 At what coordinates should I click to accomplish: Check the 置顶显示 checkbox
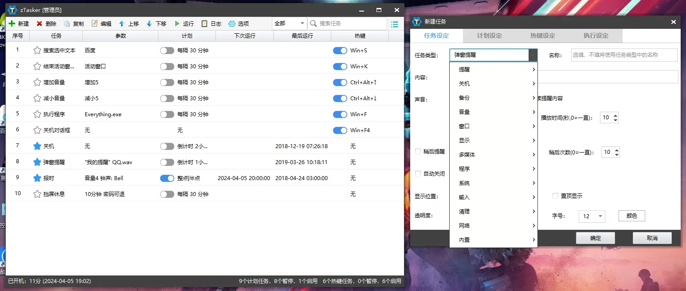click(555, 196)
